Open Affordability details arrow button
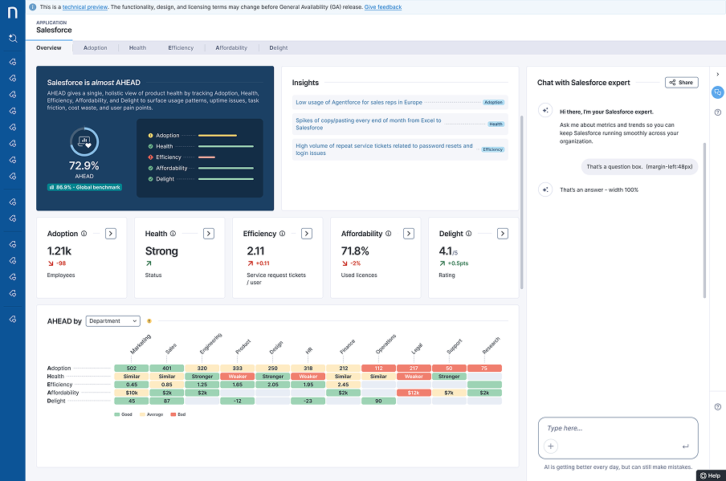This screenshot has height=481, width=726. 408,234
